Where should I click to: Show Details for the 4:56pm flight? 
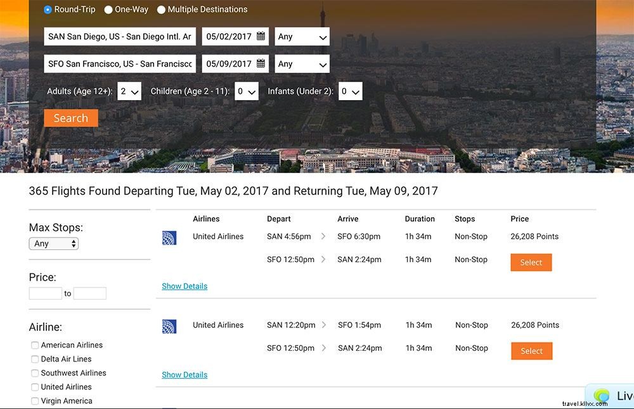pos(184,286)
